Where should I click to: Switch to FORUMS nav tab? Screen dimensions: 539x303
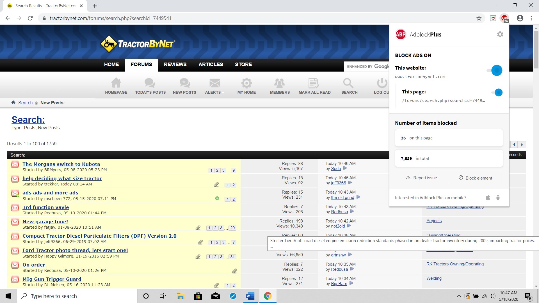click(141, 65)
